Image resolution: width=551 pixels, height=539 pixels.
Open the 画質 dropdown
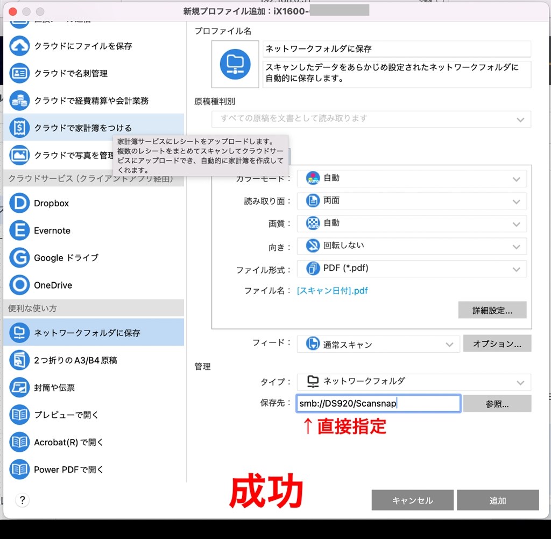pyautogui.click(x=412, y=223)
